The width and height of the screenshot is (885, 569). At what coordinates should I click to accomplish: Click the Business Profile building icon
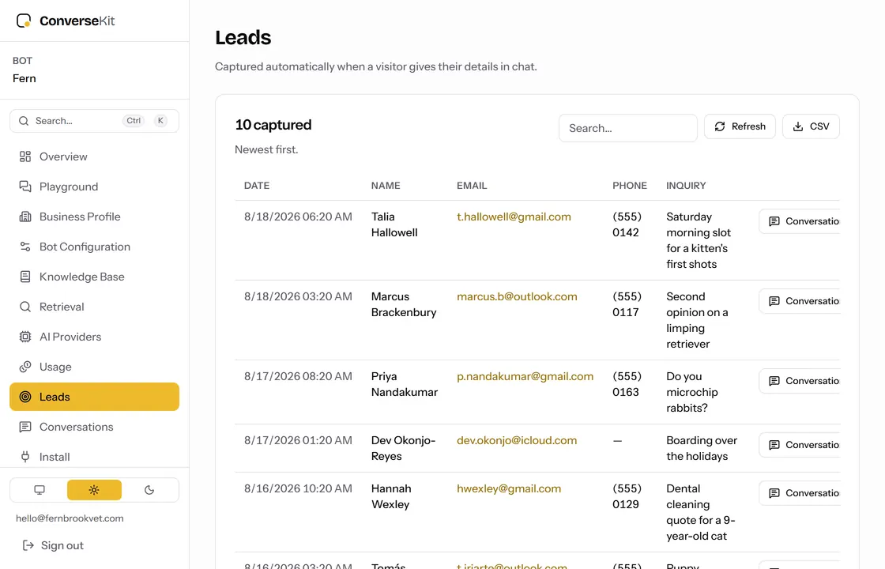(x=24, y=217)
